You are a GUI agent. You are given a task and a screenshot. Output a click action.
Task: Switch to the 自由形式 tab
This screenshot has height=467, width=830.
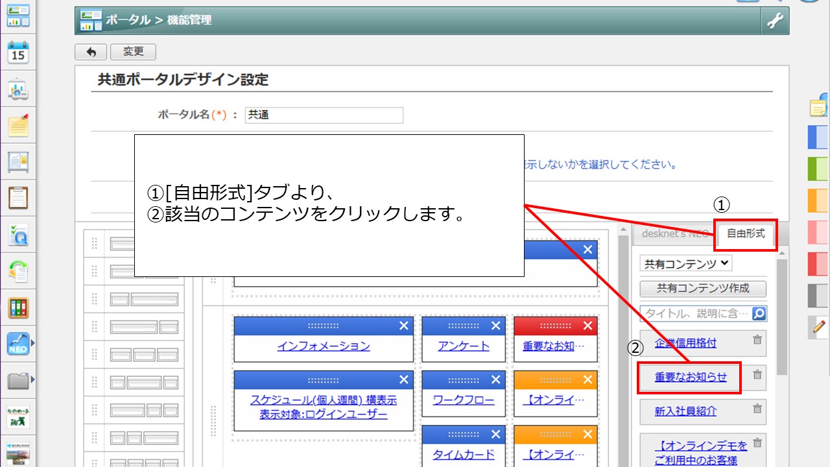click(x=746, y=233)
